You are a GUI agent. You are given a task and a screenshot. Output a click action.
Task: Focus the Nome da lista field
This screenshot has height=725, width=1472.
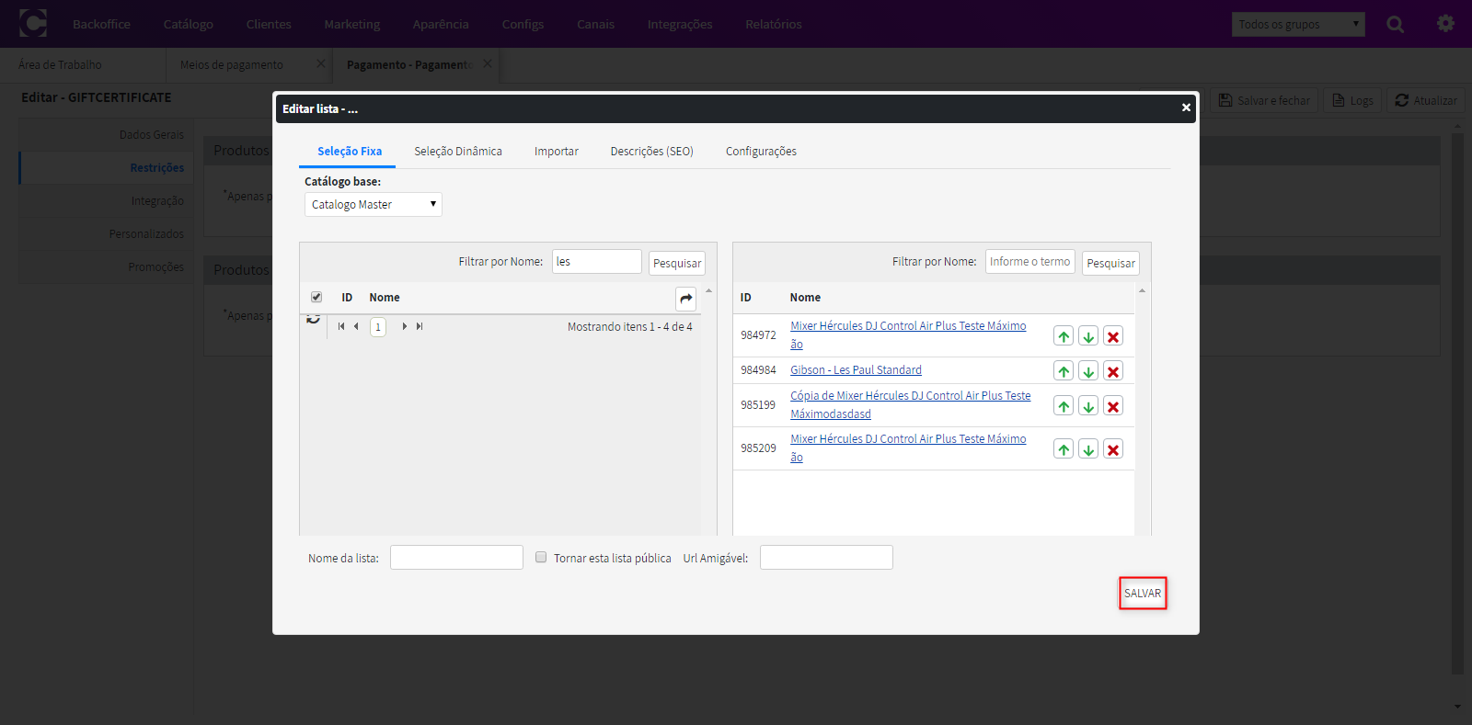point(456,557)
